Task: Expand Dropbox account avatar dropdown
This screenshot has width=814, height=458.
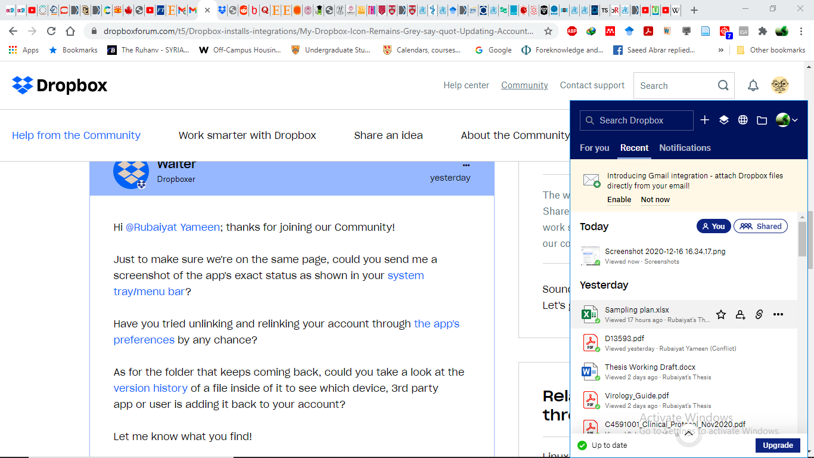Action: point(787,120)
